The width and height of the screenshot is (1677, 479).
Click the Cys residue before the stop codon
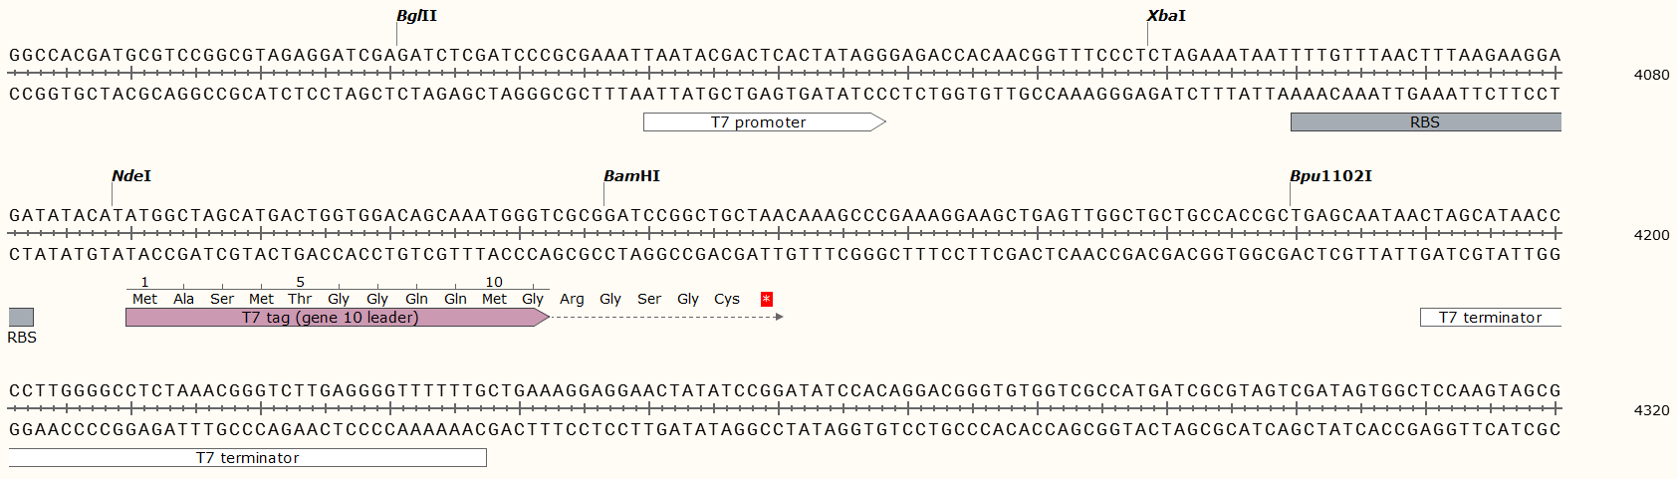pyautogui.click(x=727, y=299)
